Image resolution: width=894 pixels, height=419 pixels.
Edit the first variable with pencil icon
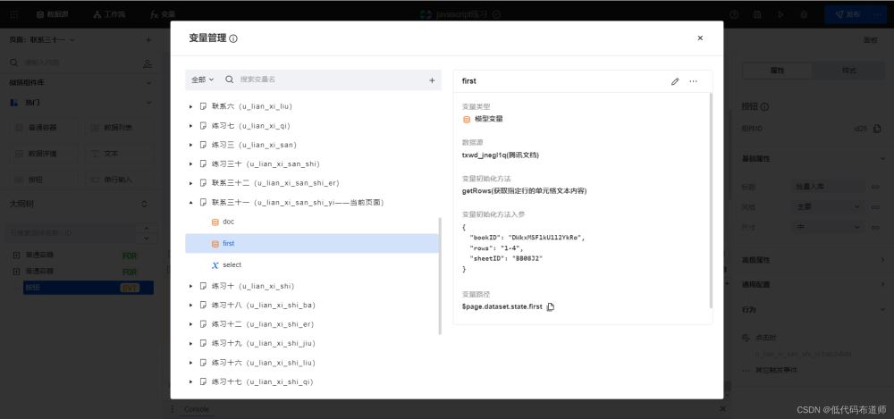[x=675, y=81]
